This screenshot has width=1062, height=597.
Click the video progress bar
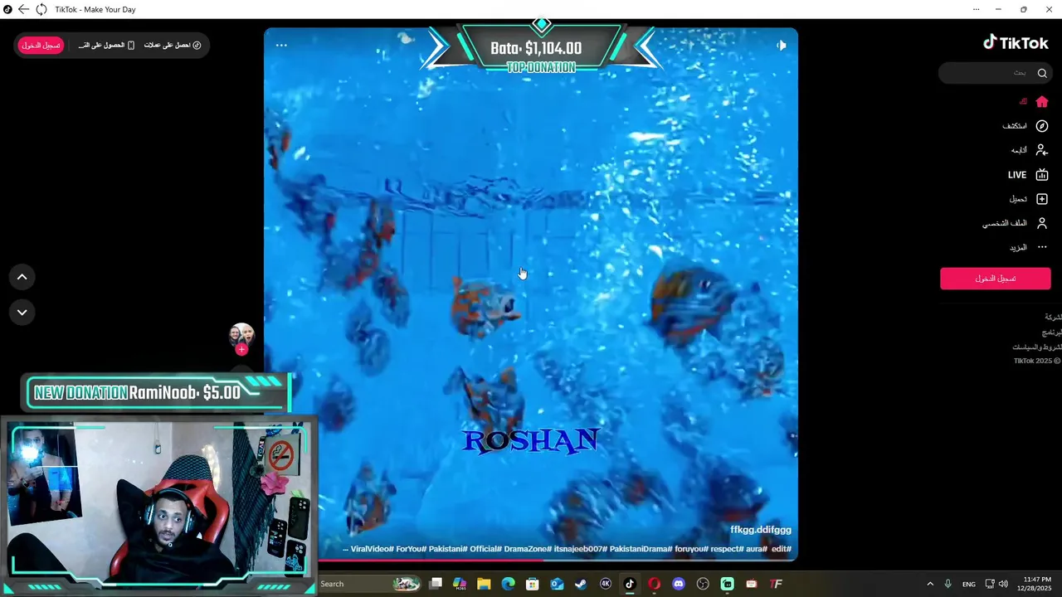pos(531,560)
